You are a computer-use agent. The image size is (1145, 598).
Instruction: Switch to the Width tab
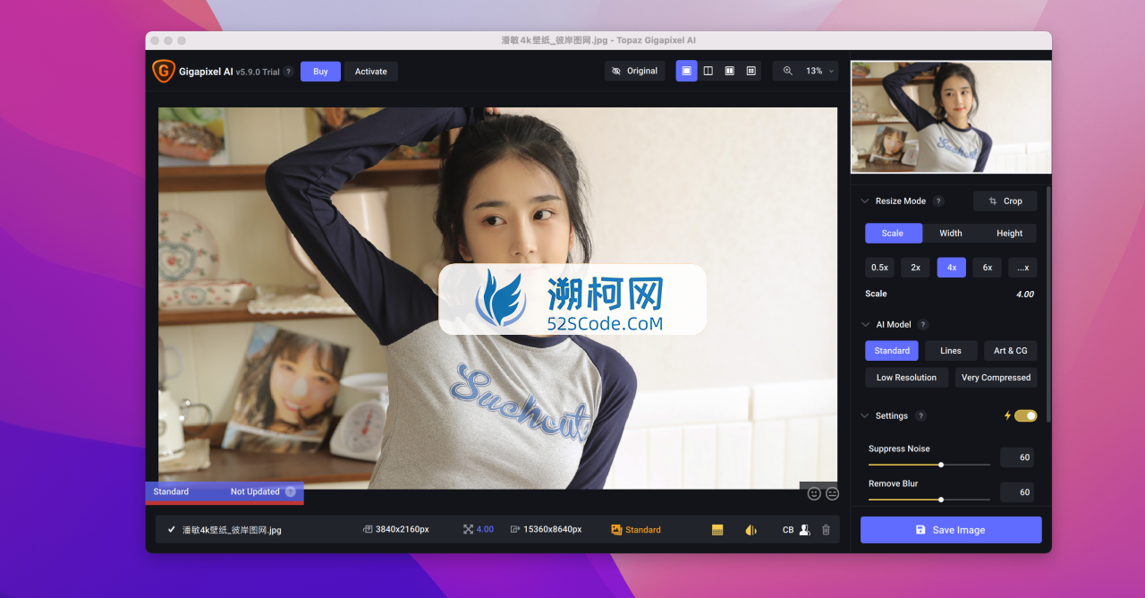click(x=951, y=234)
